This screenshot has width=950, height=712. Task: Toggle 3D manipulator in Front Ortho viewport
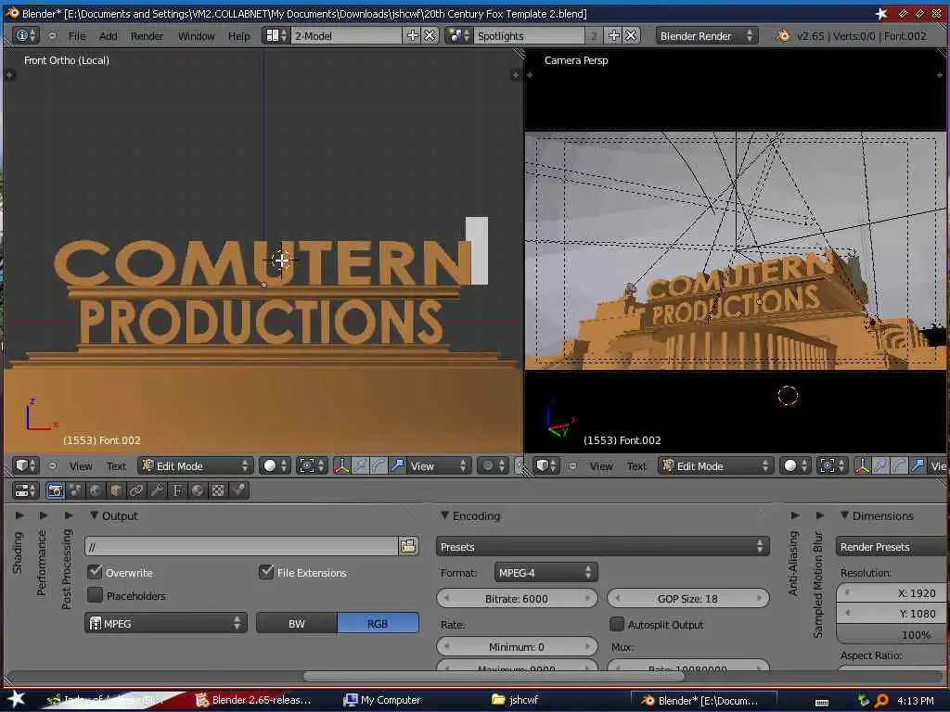click(x=341, y=465)
